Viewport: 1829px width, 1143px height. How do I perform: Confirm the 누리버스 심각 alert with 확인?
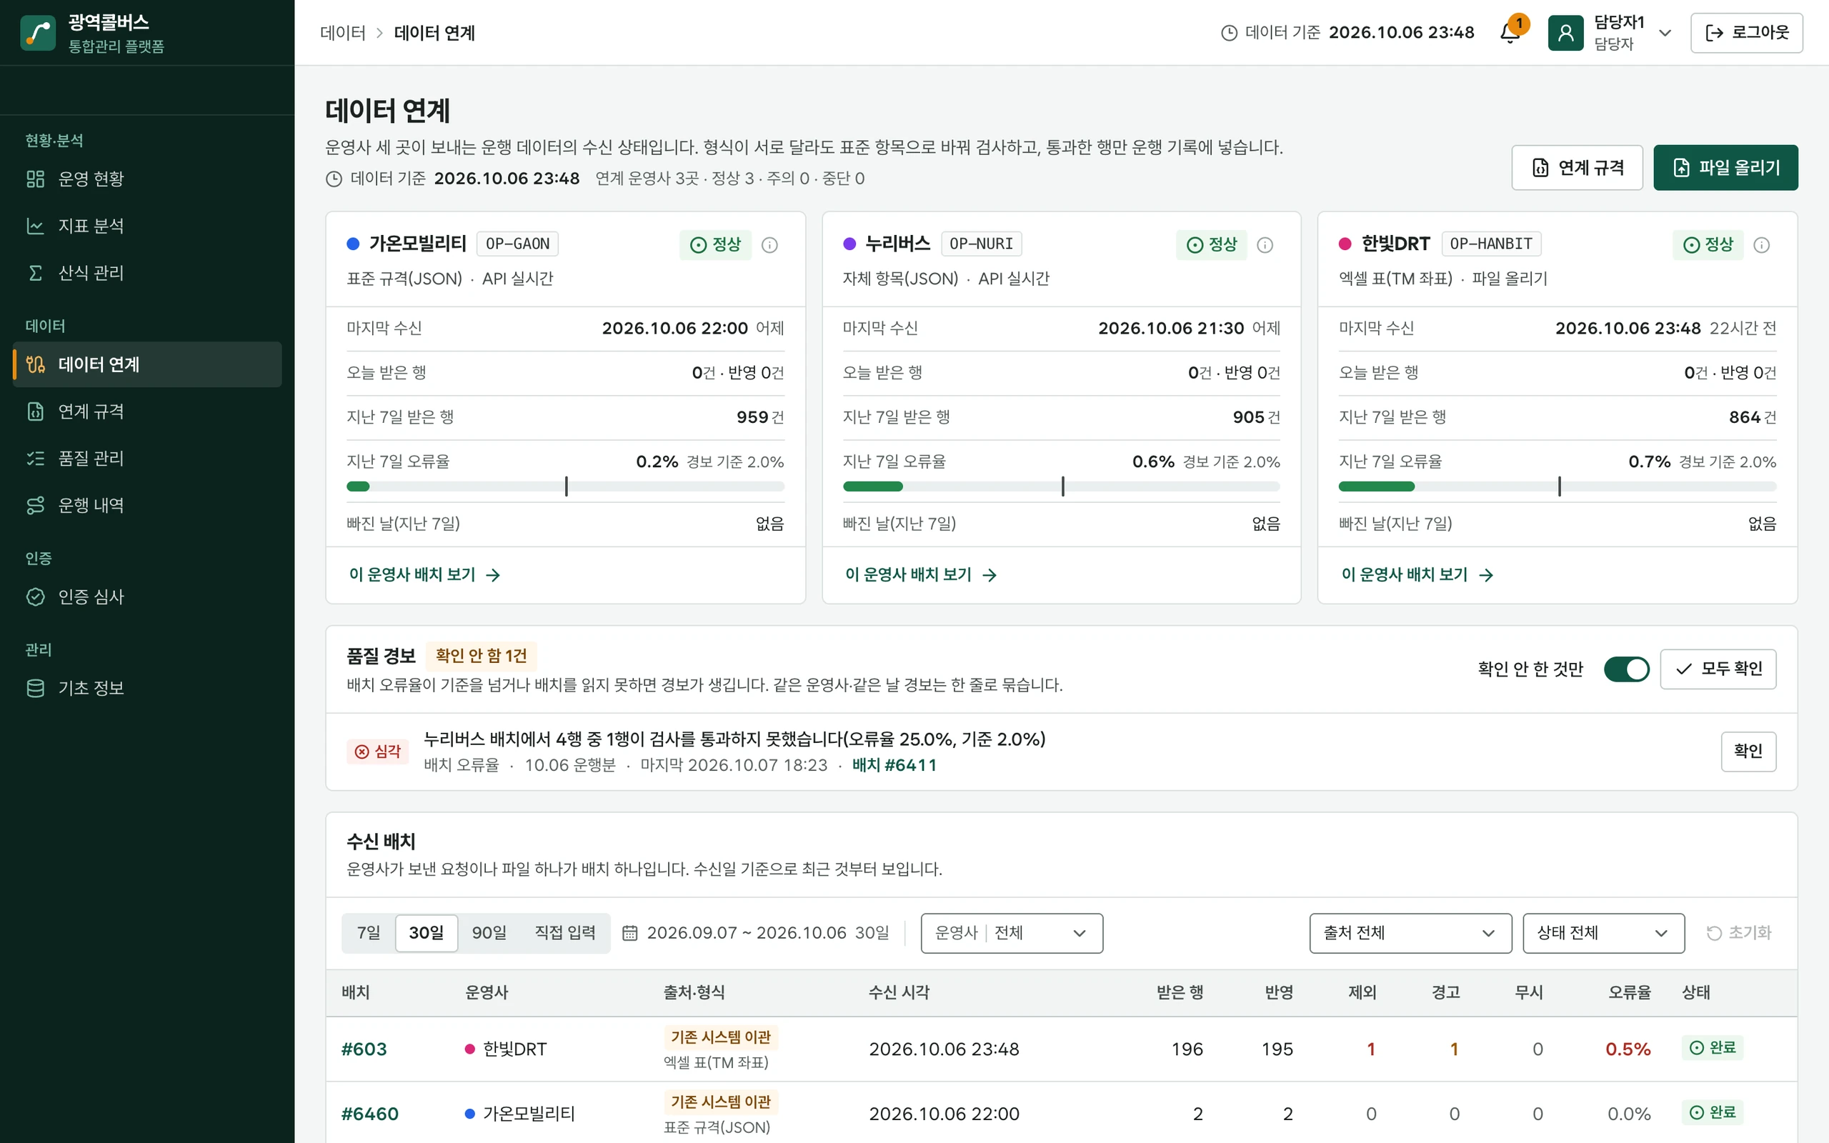point(1748,752)
